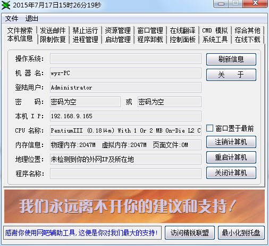Click 最小化到托盘 button
269x246 pixels.
pos(241,233)
